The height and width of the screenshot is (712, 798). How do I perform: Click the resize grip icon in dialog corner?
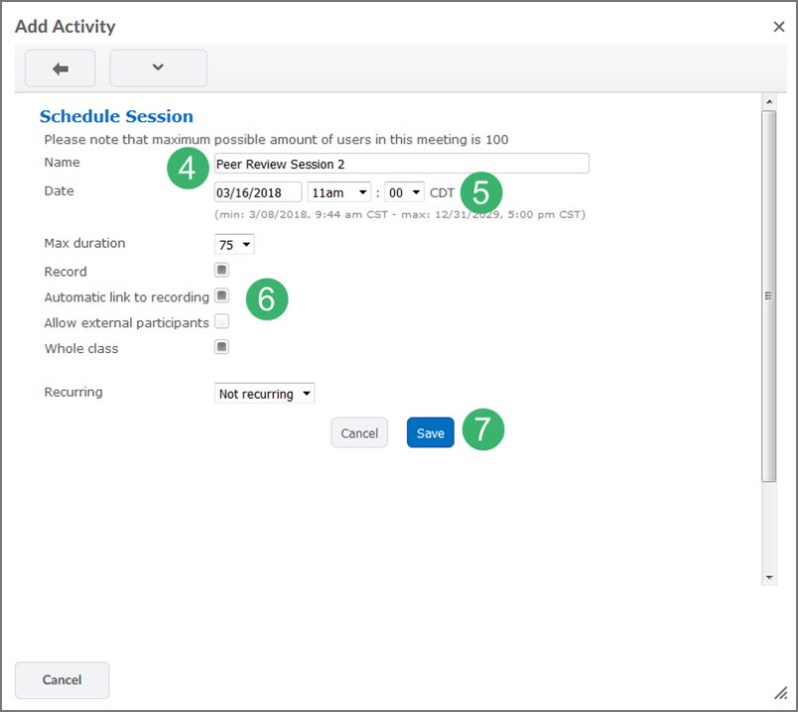[781, 693]
